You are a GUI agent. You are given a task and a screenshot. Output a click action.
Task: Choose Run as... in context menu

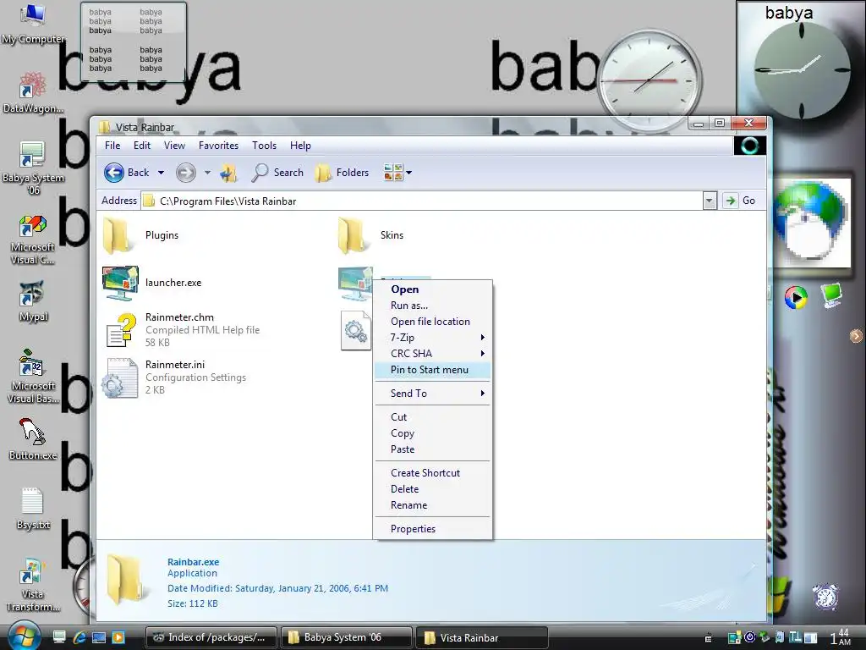pyautogui.click(x=432, y=305)
